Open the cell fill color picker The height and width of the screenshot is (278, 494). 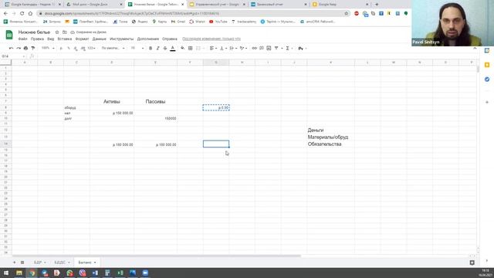tap(182, 48)
